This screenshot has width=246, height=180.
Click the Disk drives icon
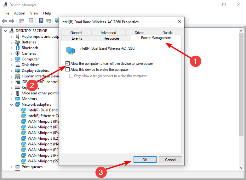tap(18, 65)
